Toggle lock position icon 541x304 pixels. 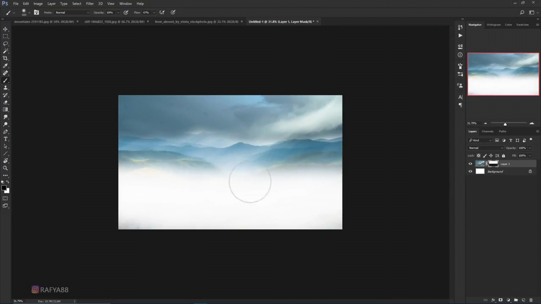click(491, 156)
